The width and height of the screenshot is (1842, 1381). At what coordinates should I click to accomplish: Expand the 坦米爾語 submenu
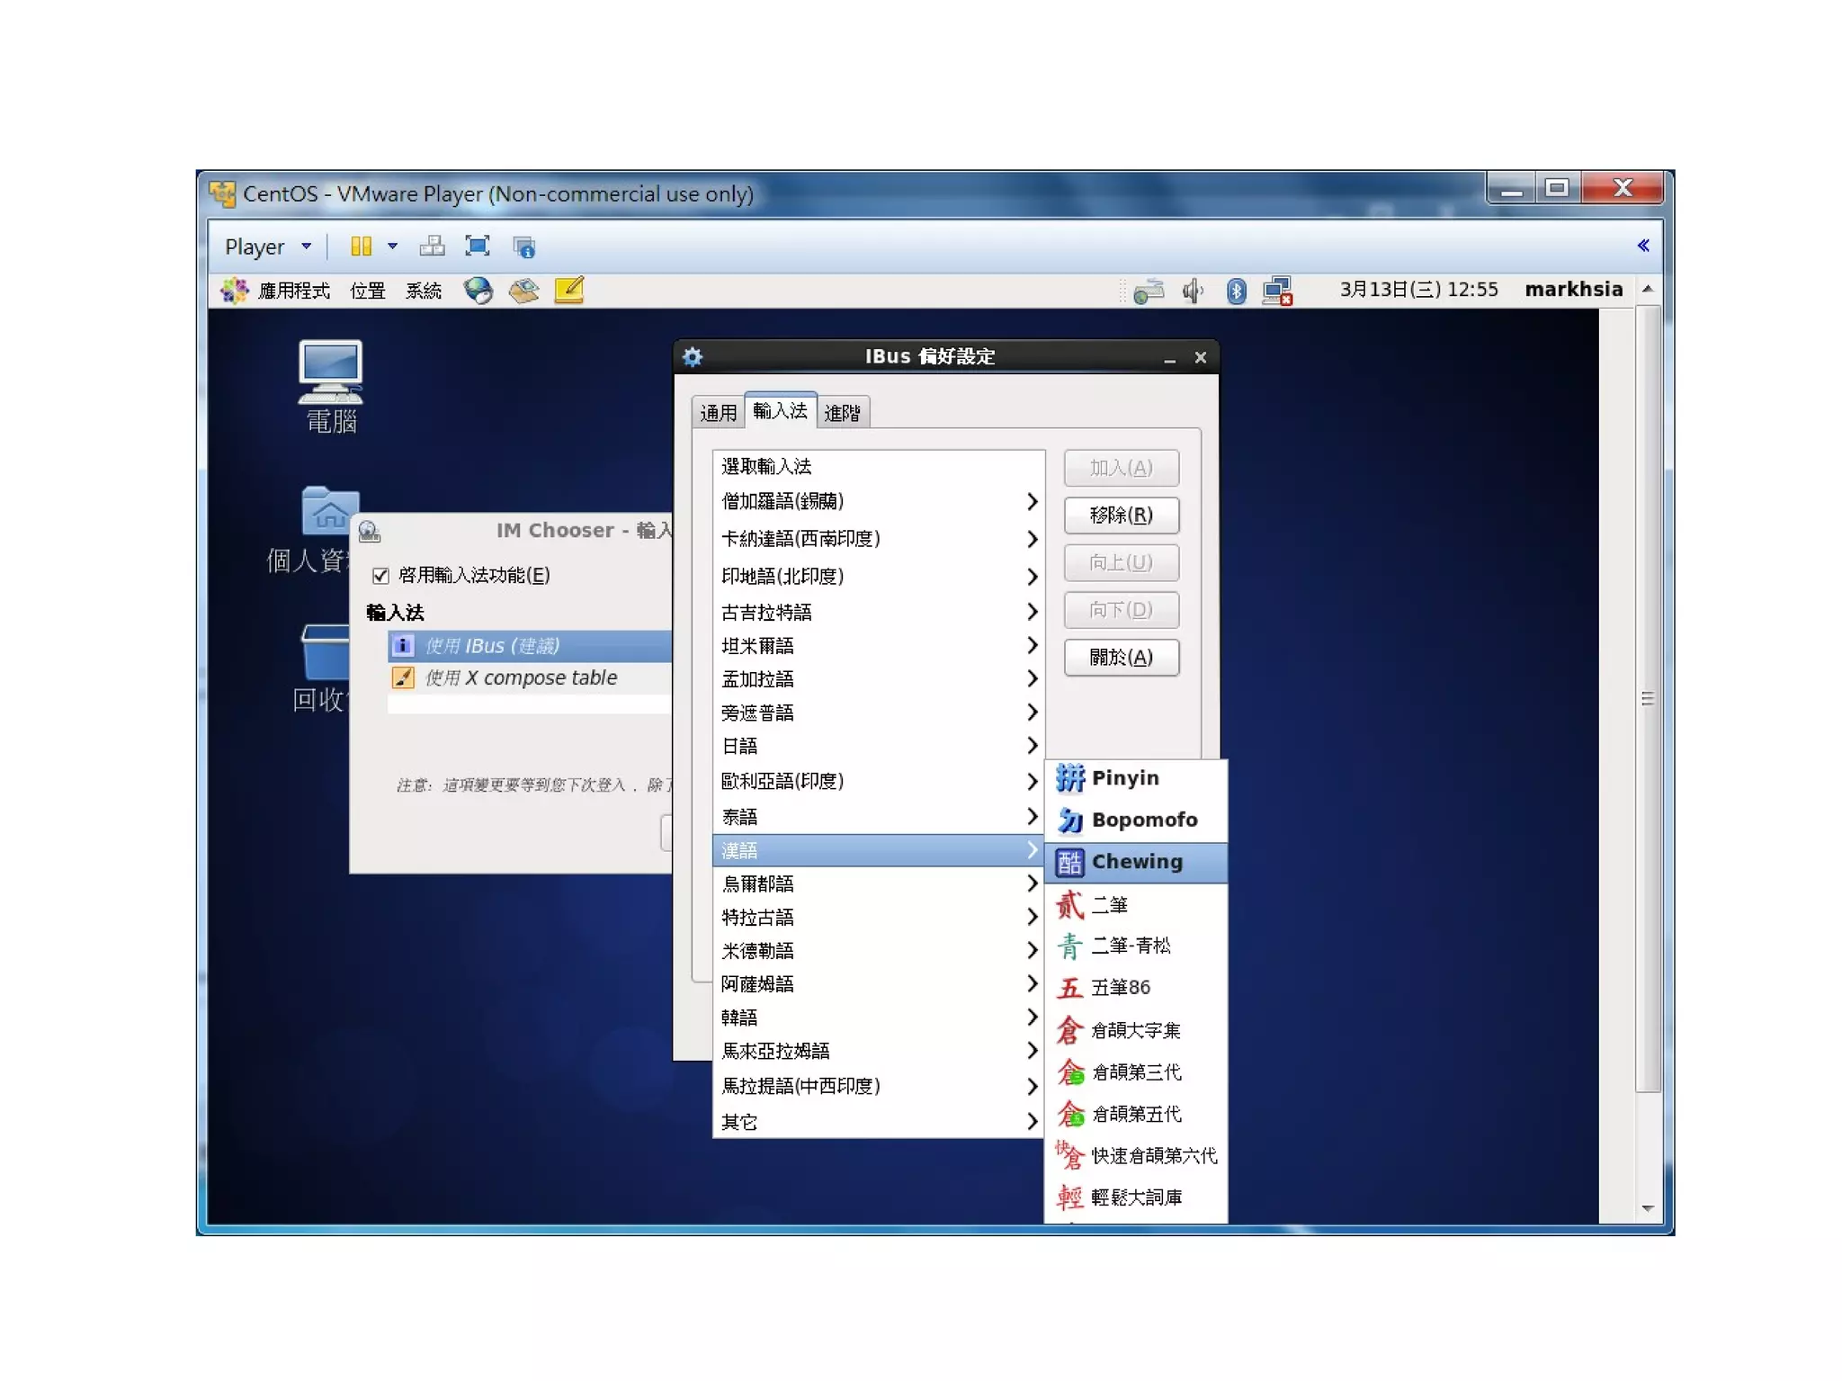click(x=878, y=646)
